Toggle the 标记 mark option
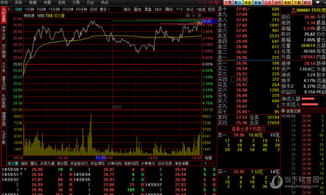 click(x=190, y=9)
